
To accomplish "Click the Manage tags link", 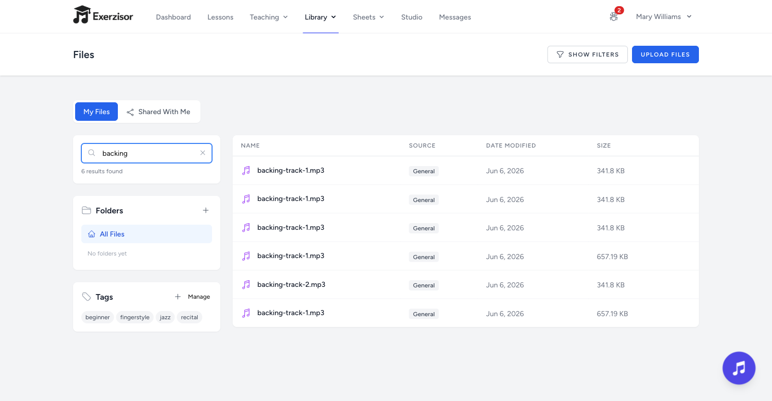I will pyautogui.click(x=199, y=297).
